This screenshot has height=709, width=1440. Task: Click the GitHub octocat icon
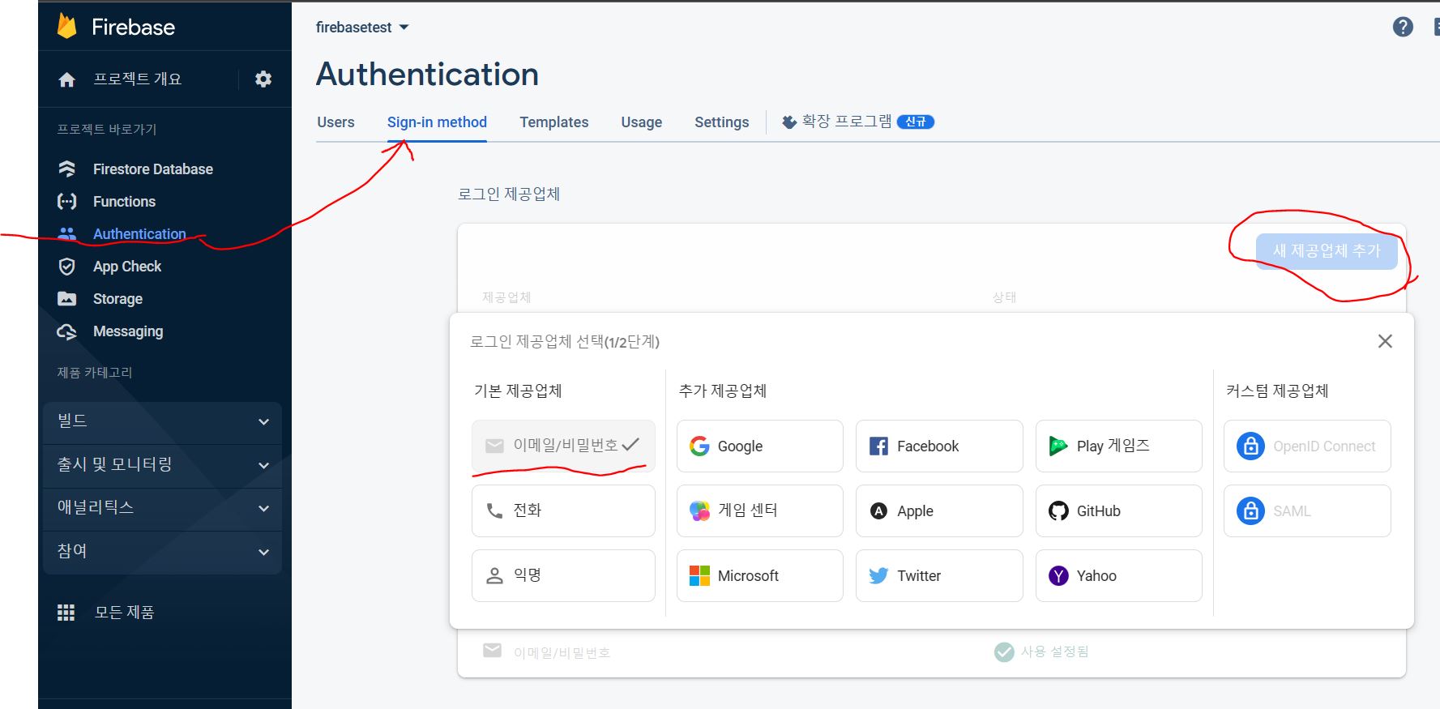click(x=1058, y=510)
